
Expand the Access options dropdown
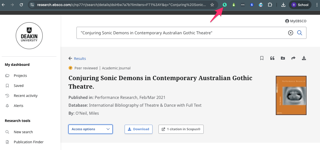91,129
